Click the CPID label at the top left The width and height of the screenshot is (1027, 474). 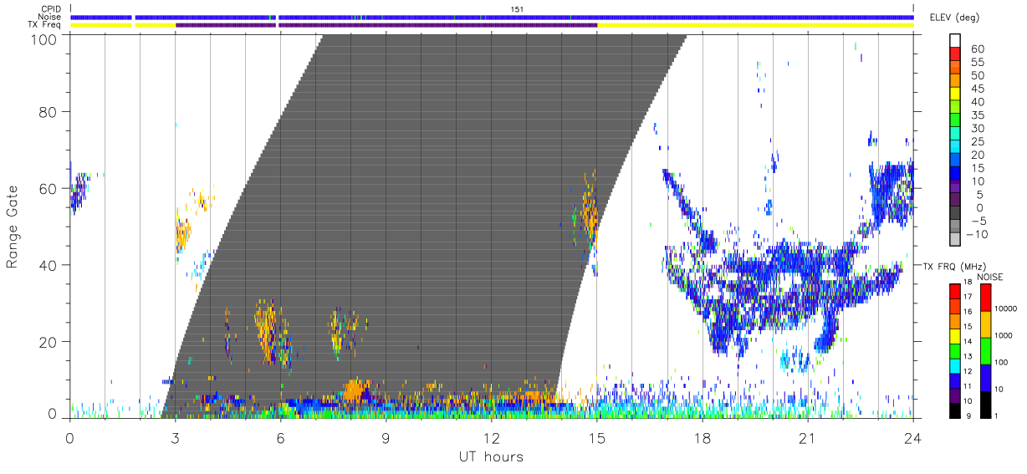(51, 9)
